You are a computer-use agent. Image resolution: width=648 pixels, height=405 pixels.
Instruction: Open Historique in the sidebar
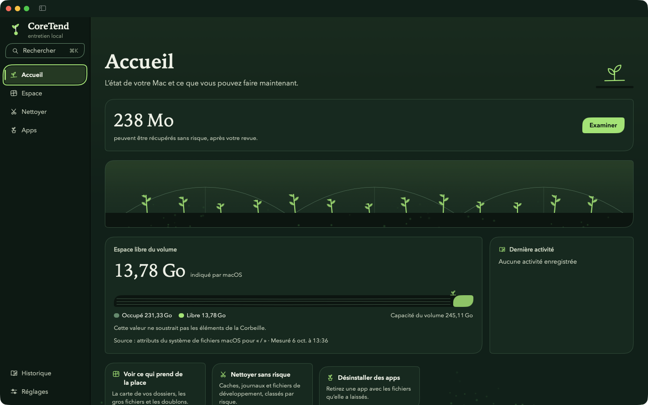45,373
